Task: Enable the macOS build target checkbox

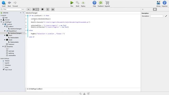Action: tap(3, 63)
